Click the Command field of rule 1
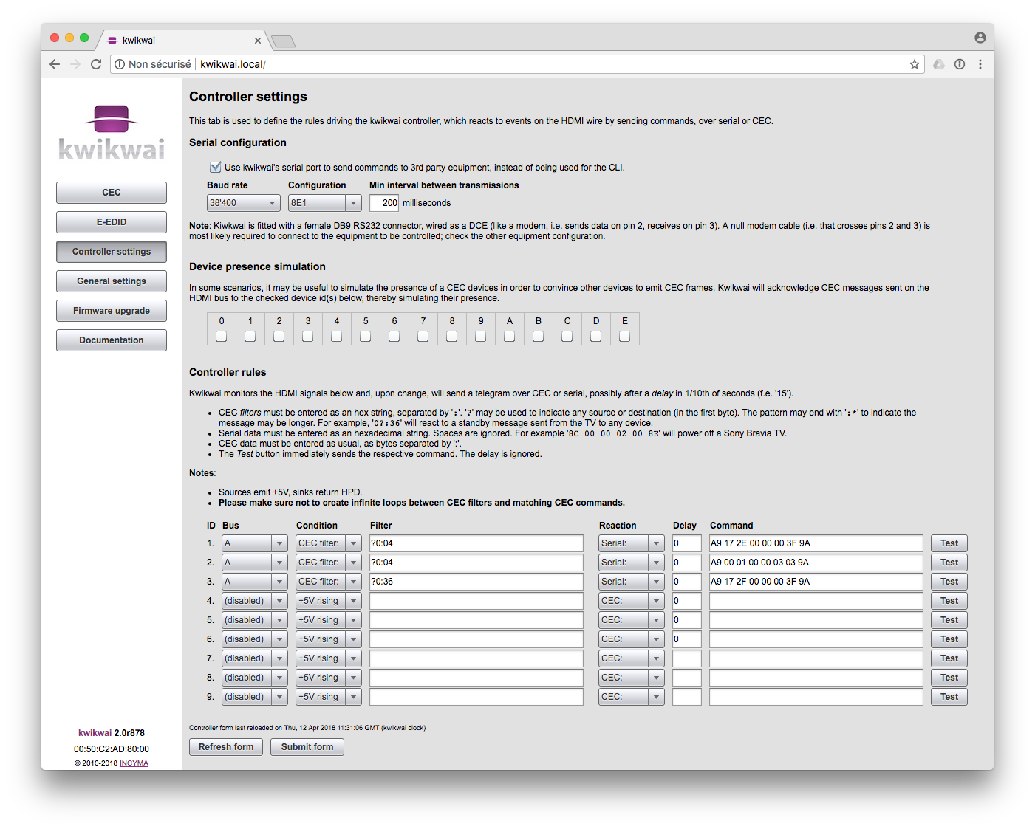This screenshot has width=1035, height=829. coord(816,543)
